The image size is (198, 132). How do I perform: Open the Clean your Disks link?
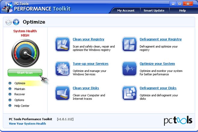(x=86, y=88)
